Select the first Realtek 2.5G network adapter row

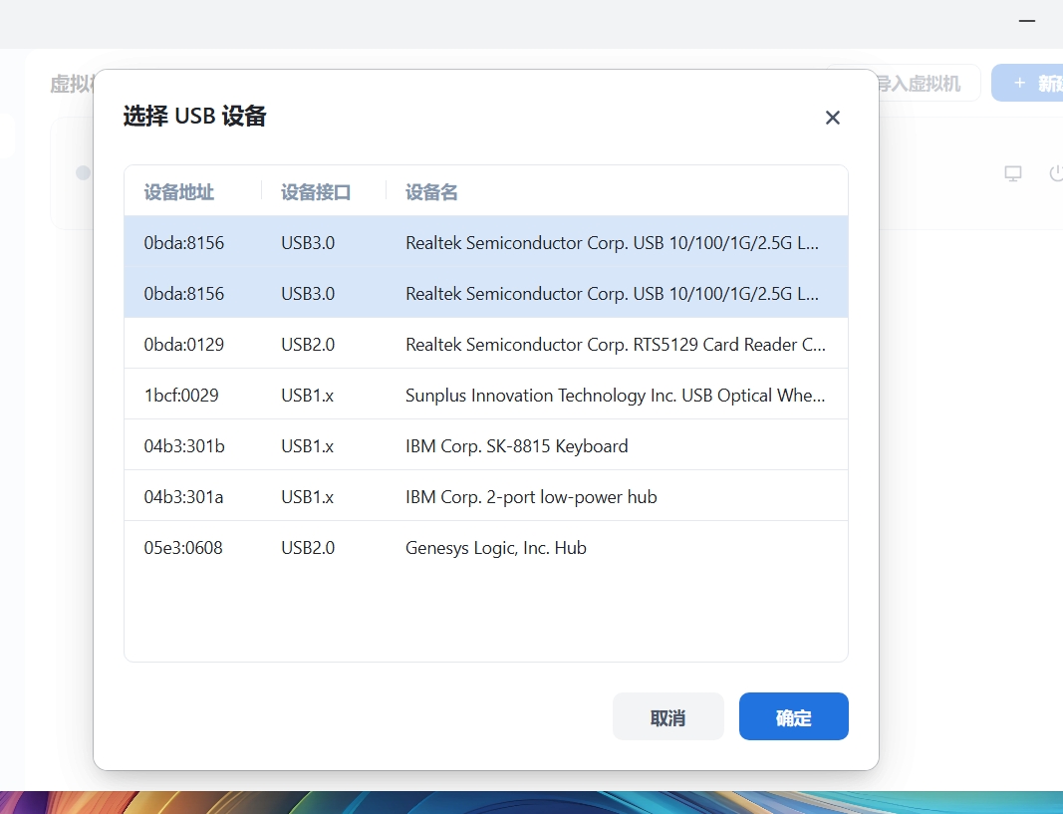[x=485, y=242]
